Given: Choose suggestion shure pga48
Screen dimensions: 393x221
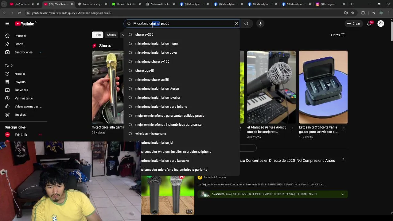Looking at the screenshot, I should point(181,71).
